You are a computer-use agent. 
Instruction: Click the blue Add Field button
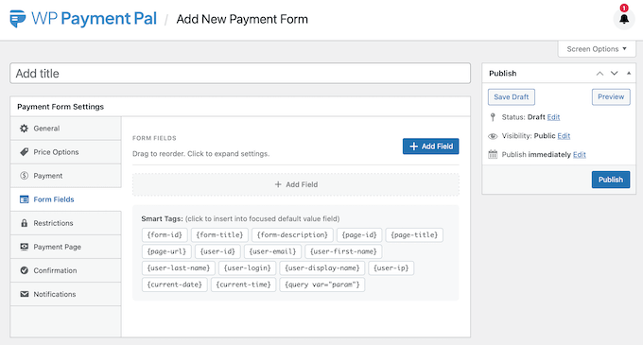click(430, 147)
